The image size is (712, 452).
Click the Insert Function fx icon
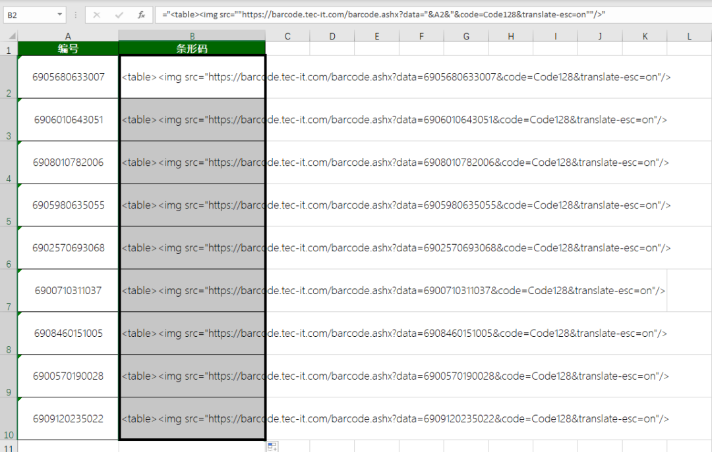(141, 15)
